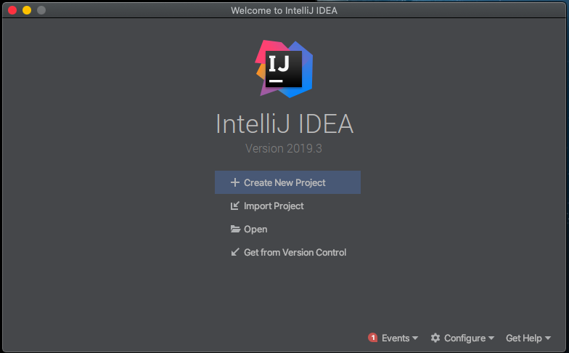This screenshot has width=569, height=353.
Task: Open the Configure dropdown menu
Action: [x=469, y=338]
